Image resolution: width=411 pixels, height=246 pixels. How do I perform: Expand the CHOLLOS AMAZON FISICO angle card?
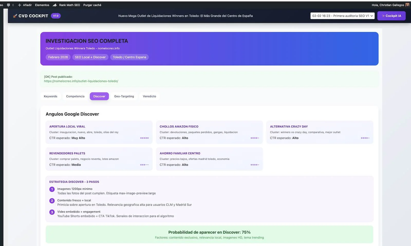coord(209,132)
